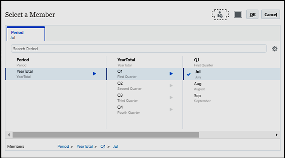This screenshot has width=285, height=158.
Task: Expand the Q4 Fourth Quarter arrow
Action: 171,109
